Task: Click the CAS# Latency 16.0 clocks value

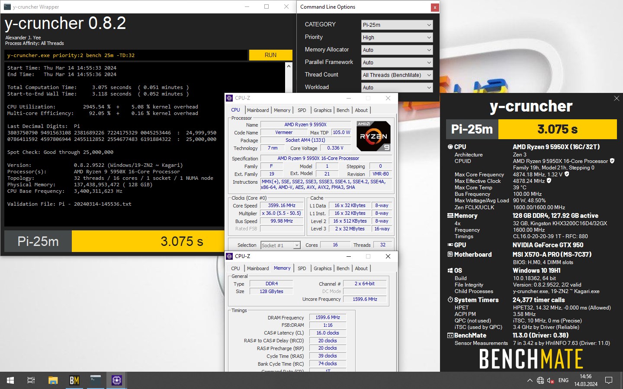Action: [x=328, y=333]
